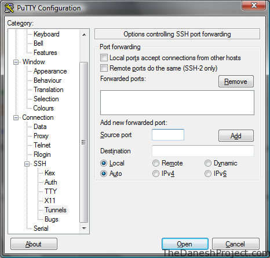
Task: Click the Add button
Action: tap(236, 136)
